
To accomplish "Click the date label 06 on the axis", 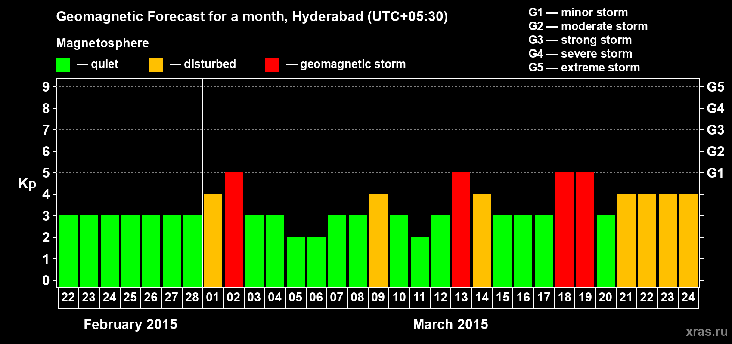I will click(316, 298).
